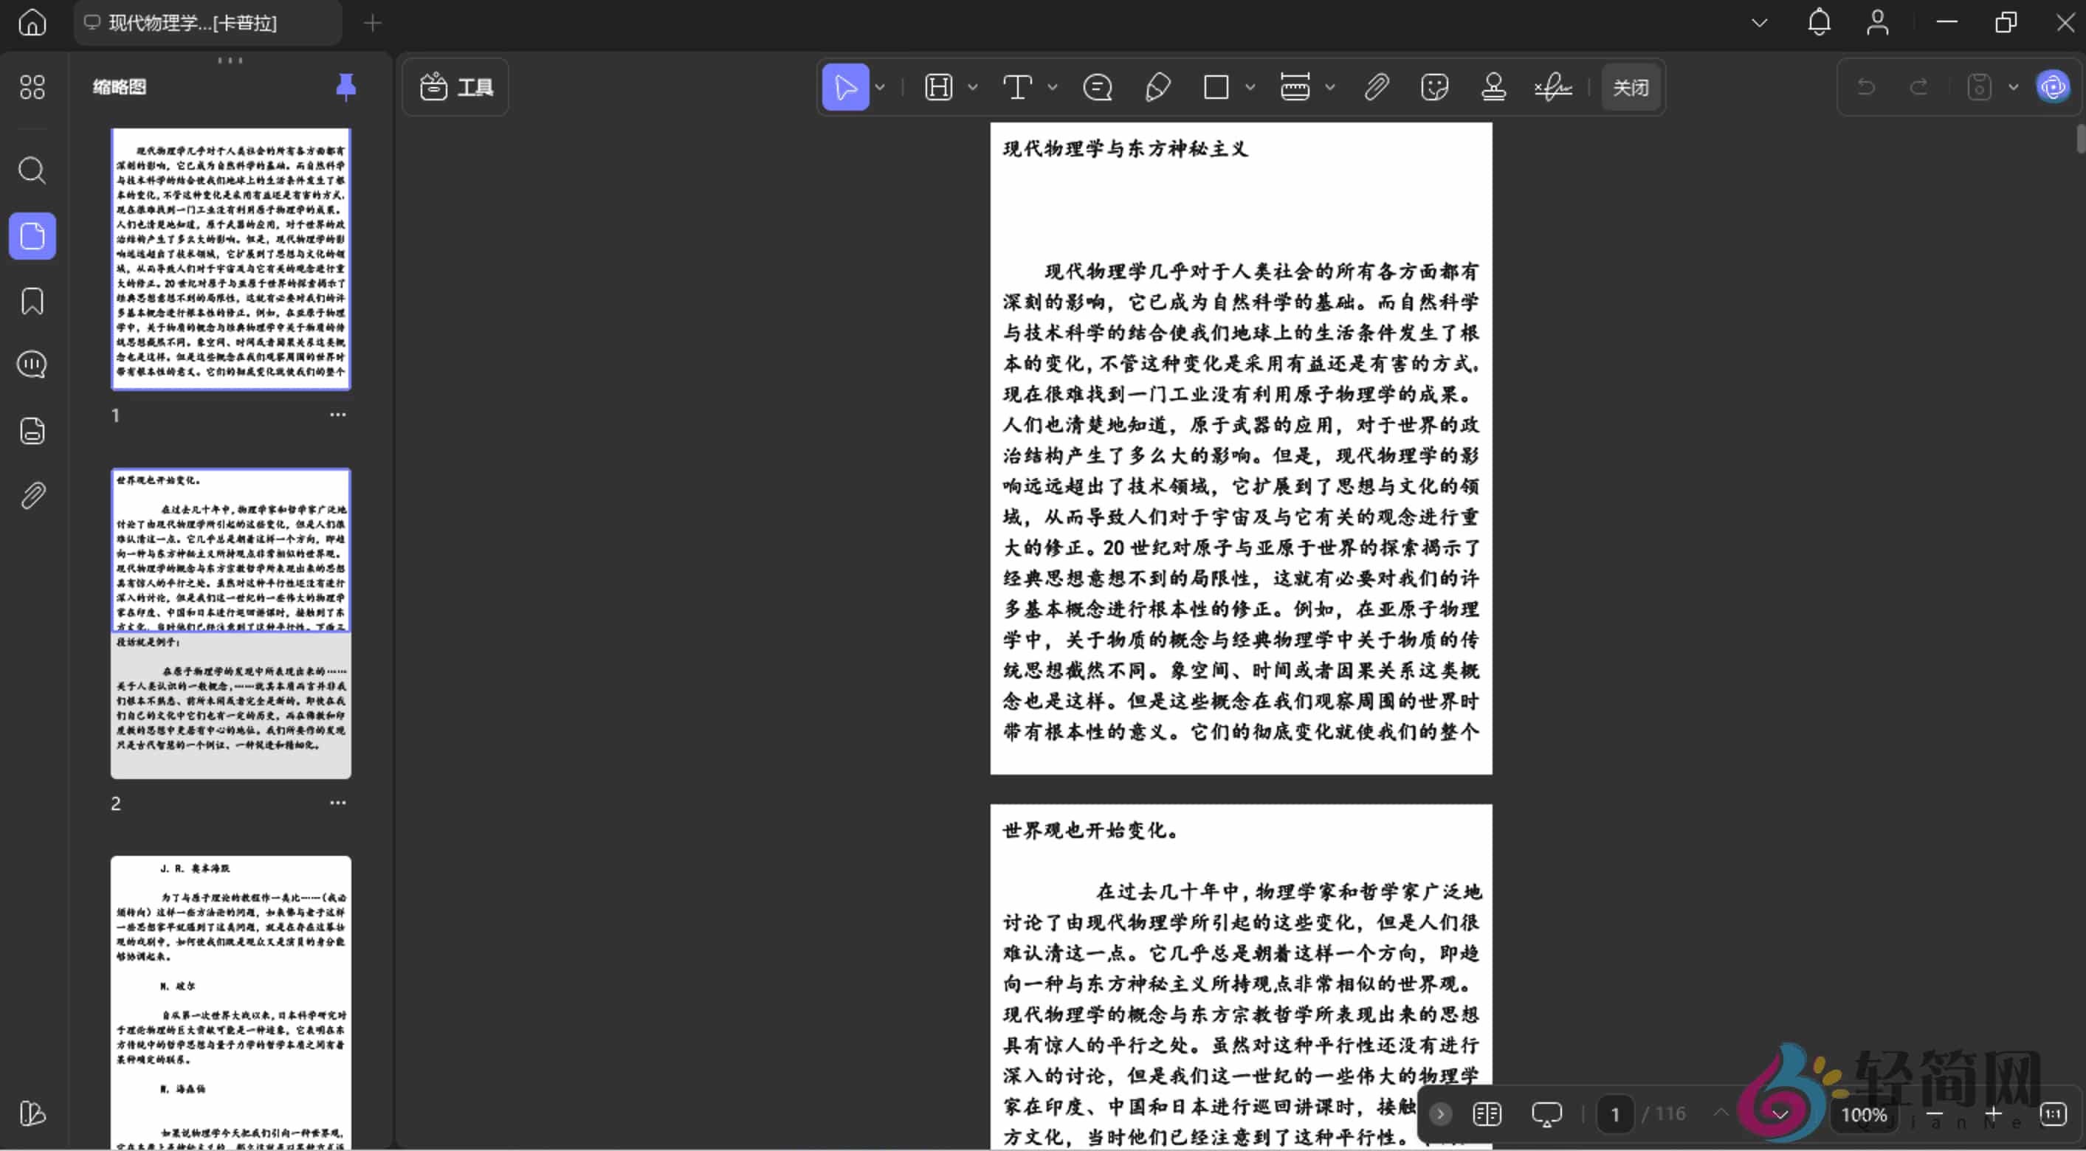Enter presentation mode from the status bar
This screenshot has height=1151, width=2086.
(1546, 1114)
